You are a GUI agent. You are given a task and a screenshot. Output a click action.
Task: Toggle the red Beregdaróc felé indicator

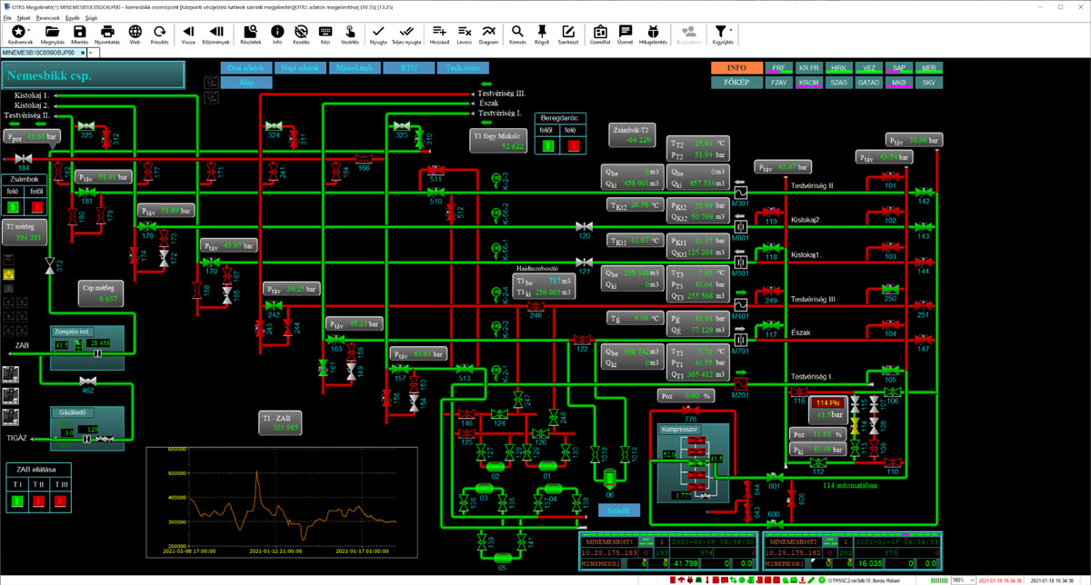point(572,145)
